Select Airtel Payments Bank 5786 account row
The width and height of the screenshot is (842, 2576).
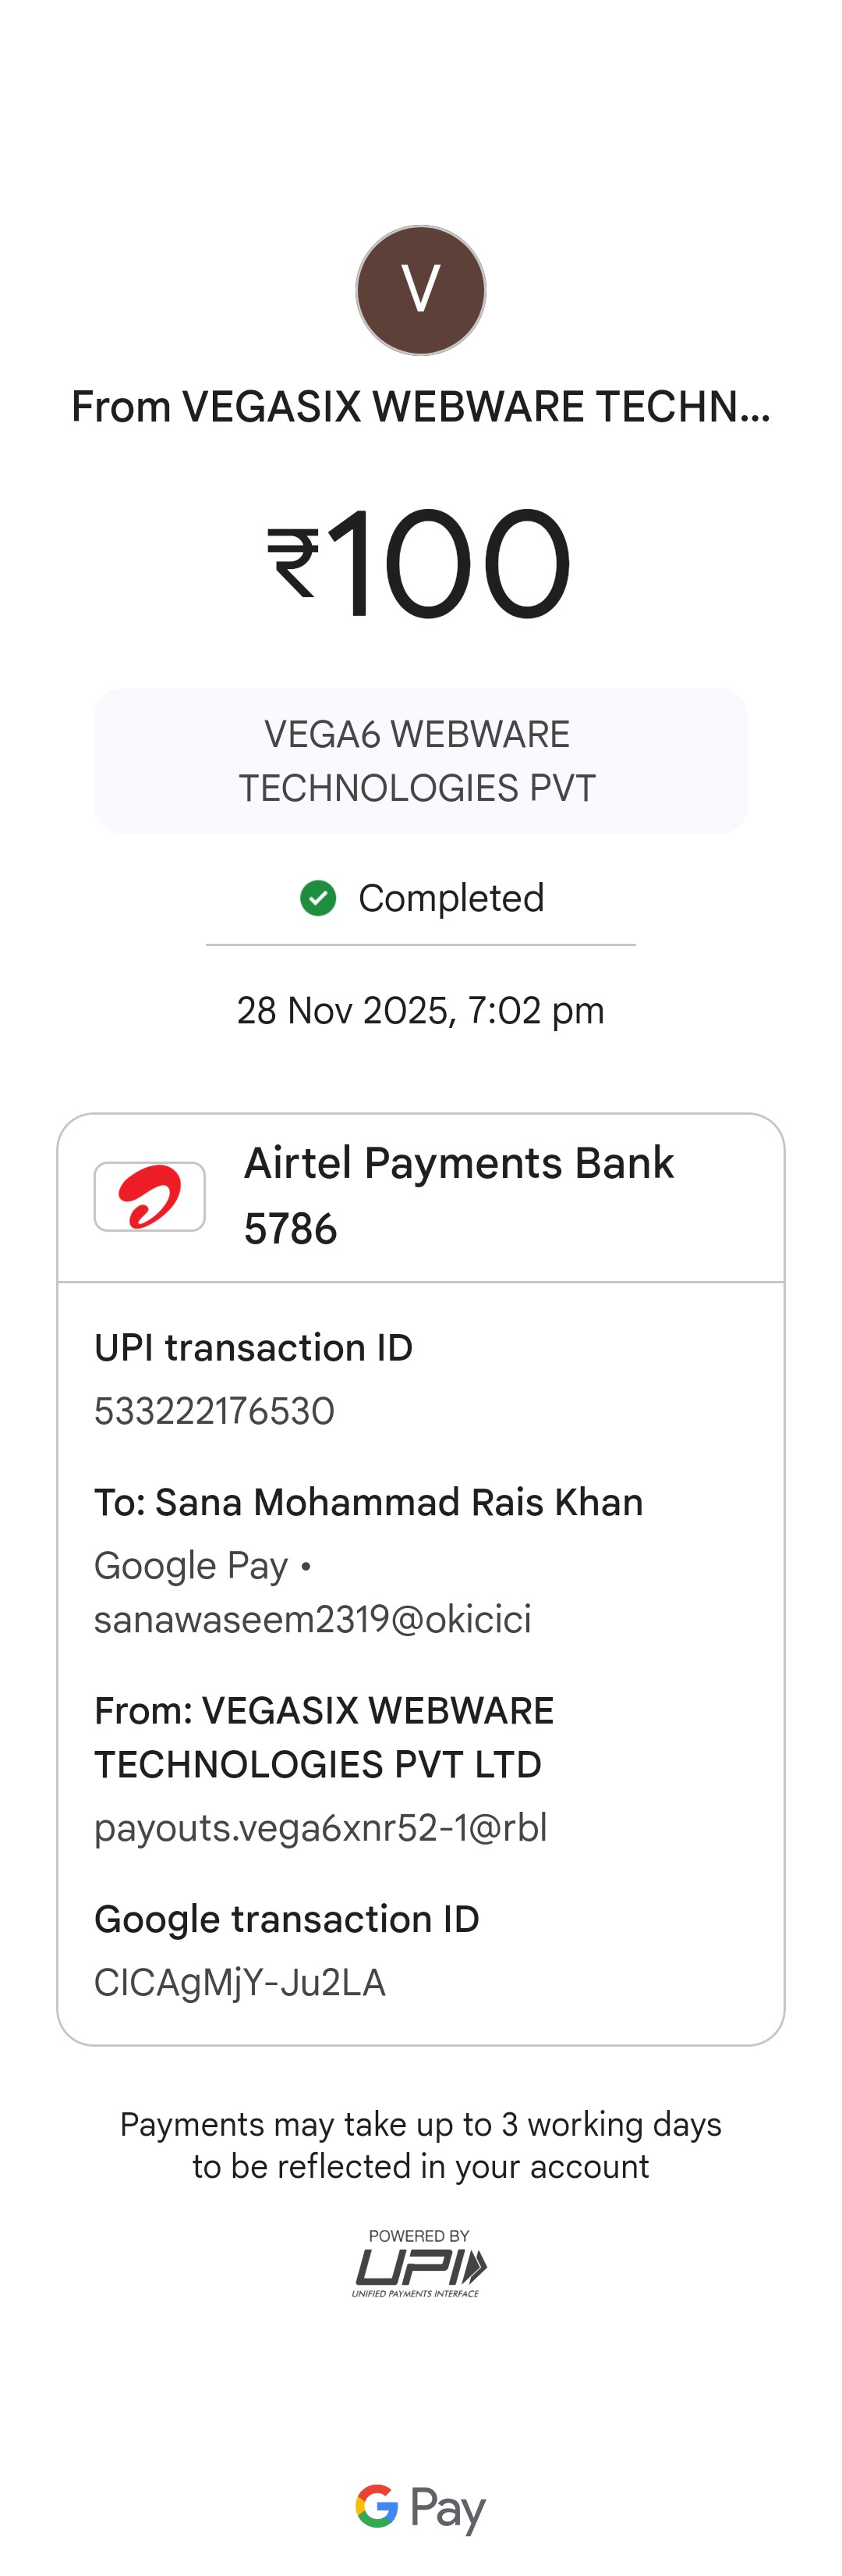459,1196
